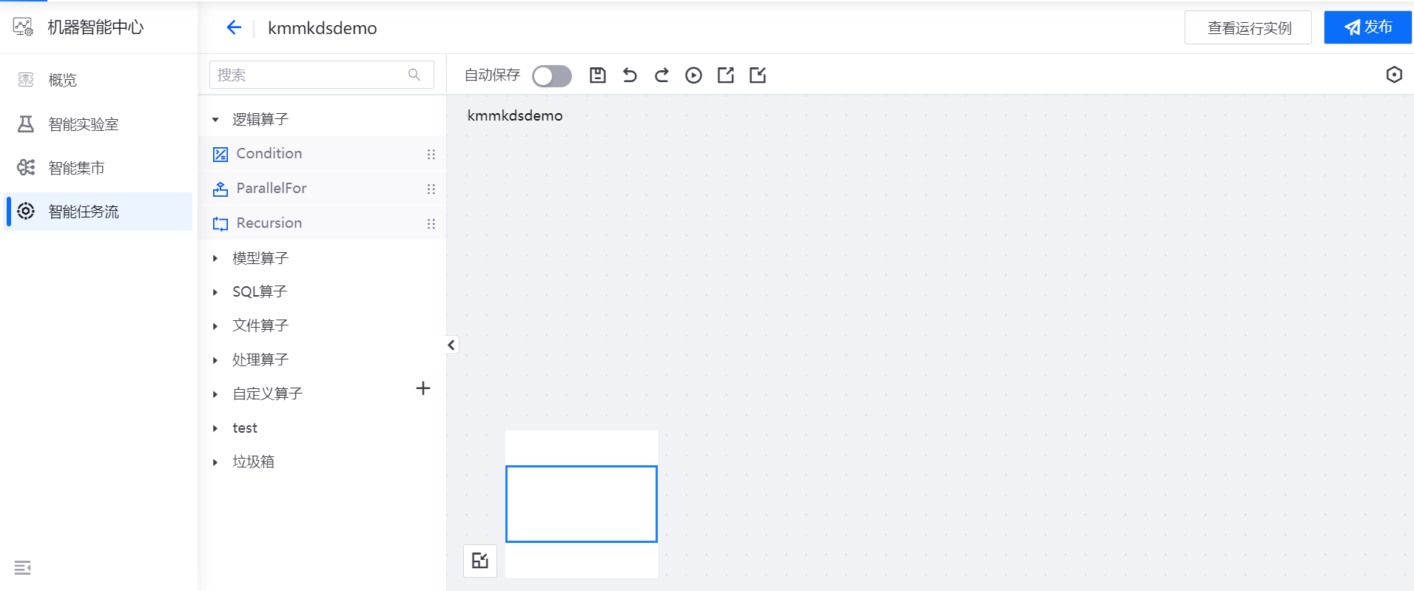
Task: Click the 发布 publish button
Action: click(x=1367, y=27)
